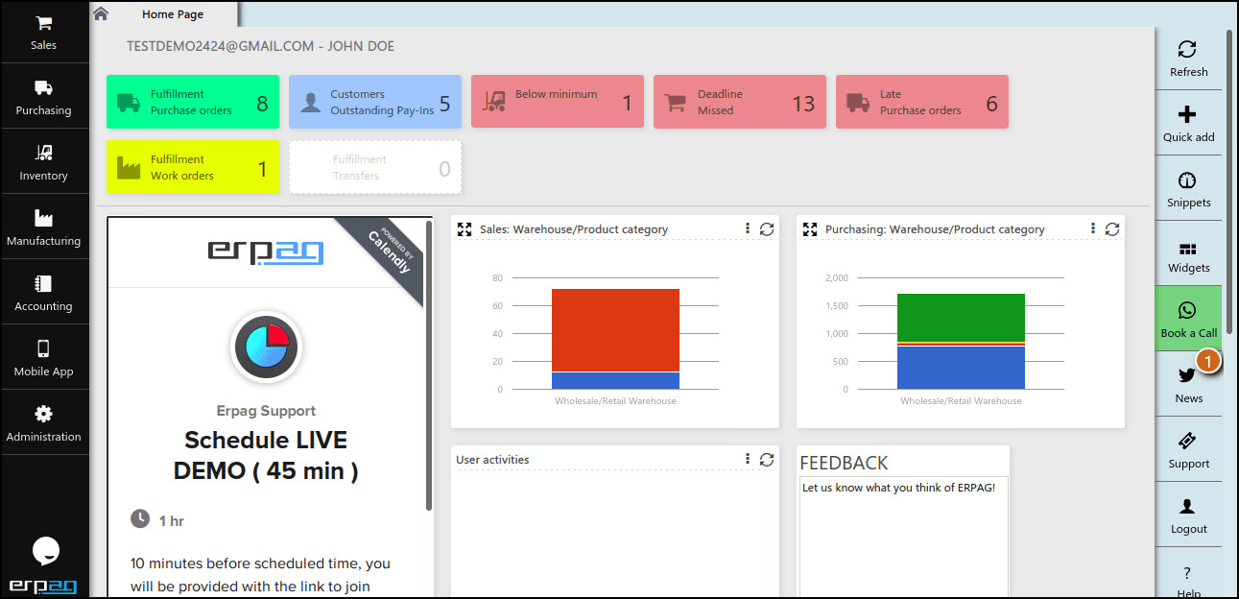Open Fulfillment Work orders tile

193,167
